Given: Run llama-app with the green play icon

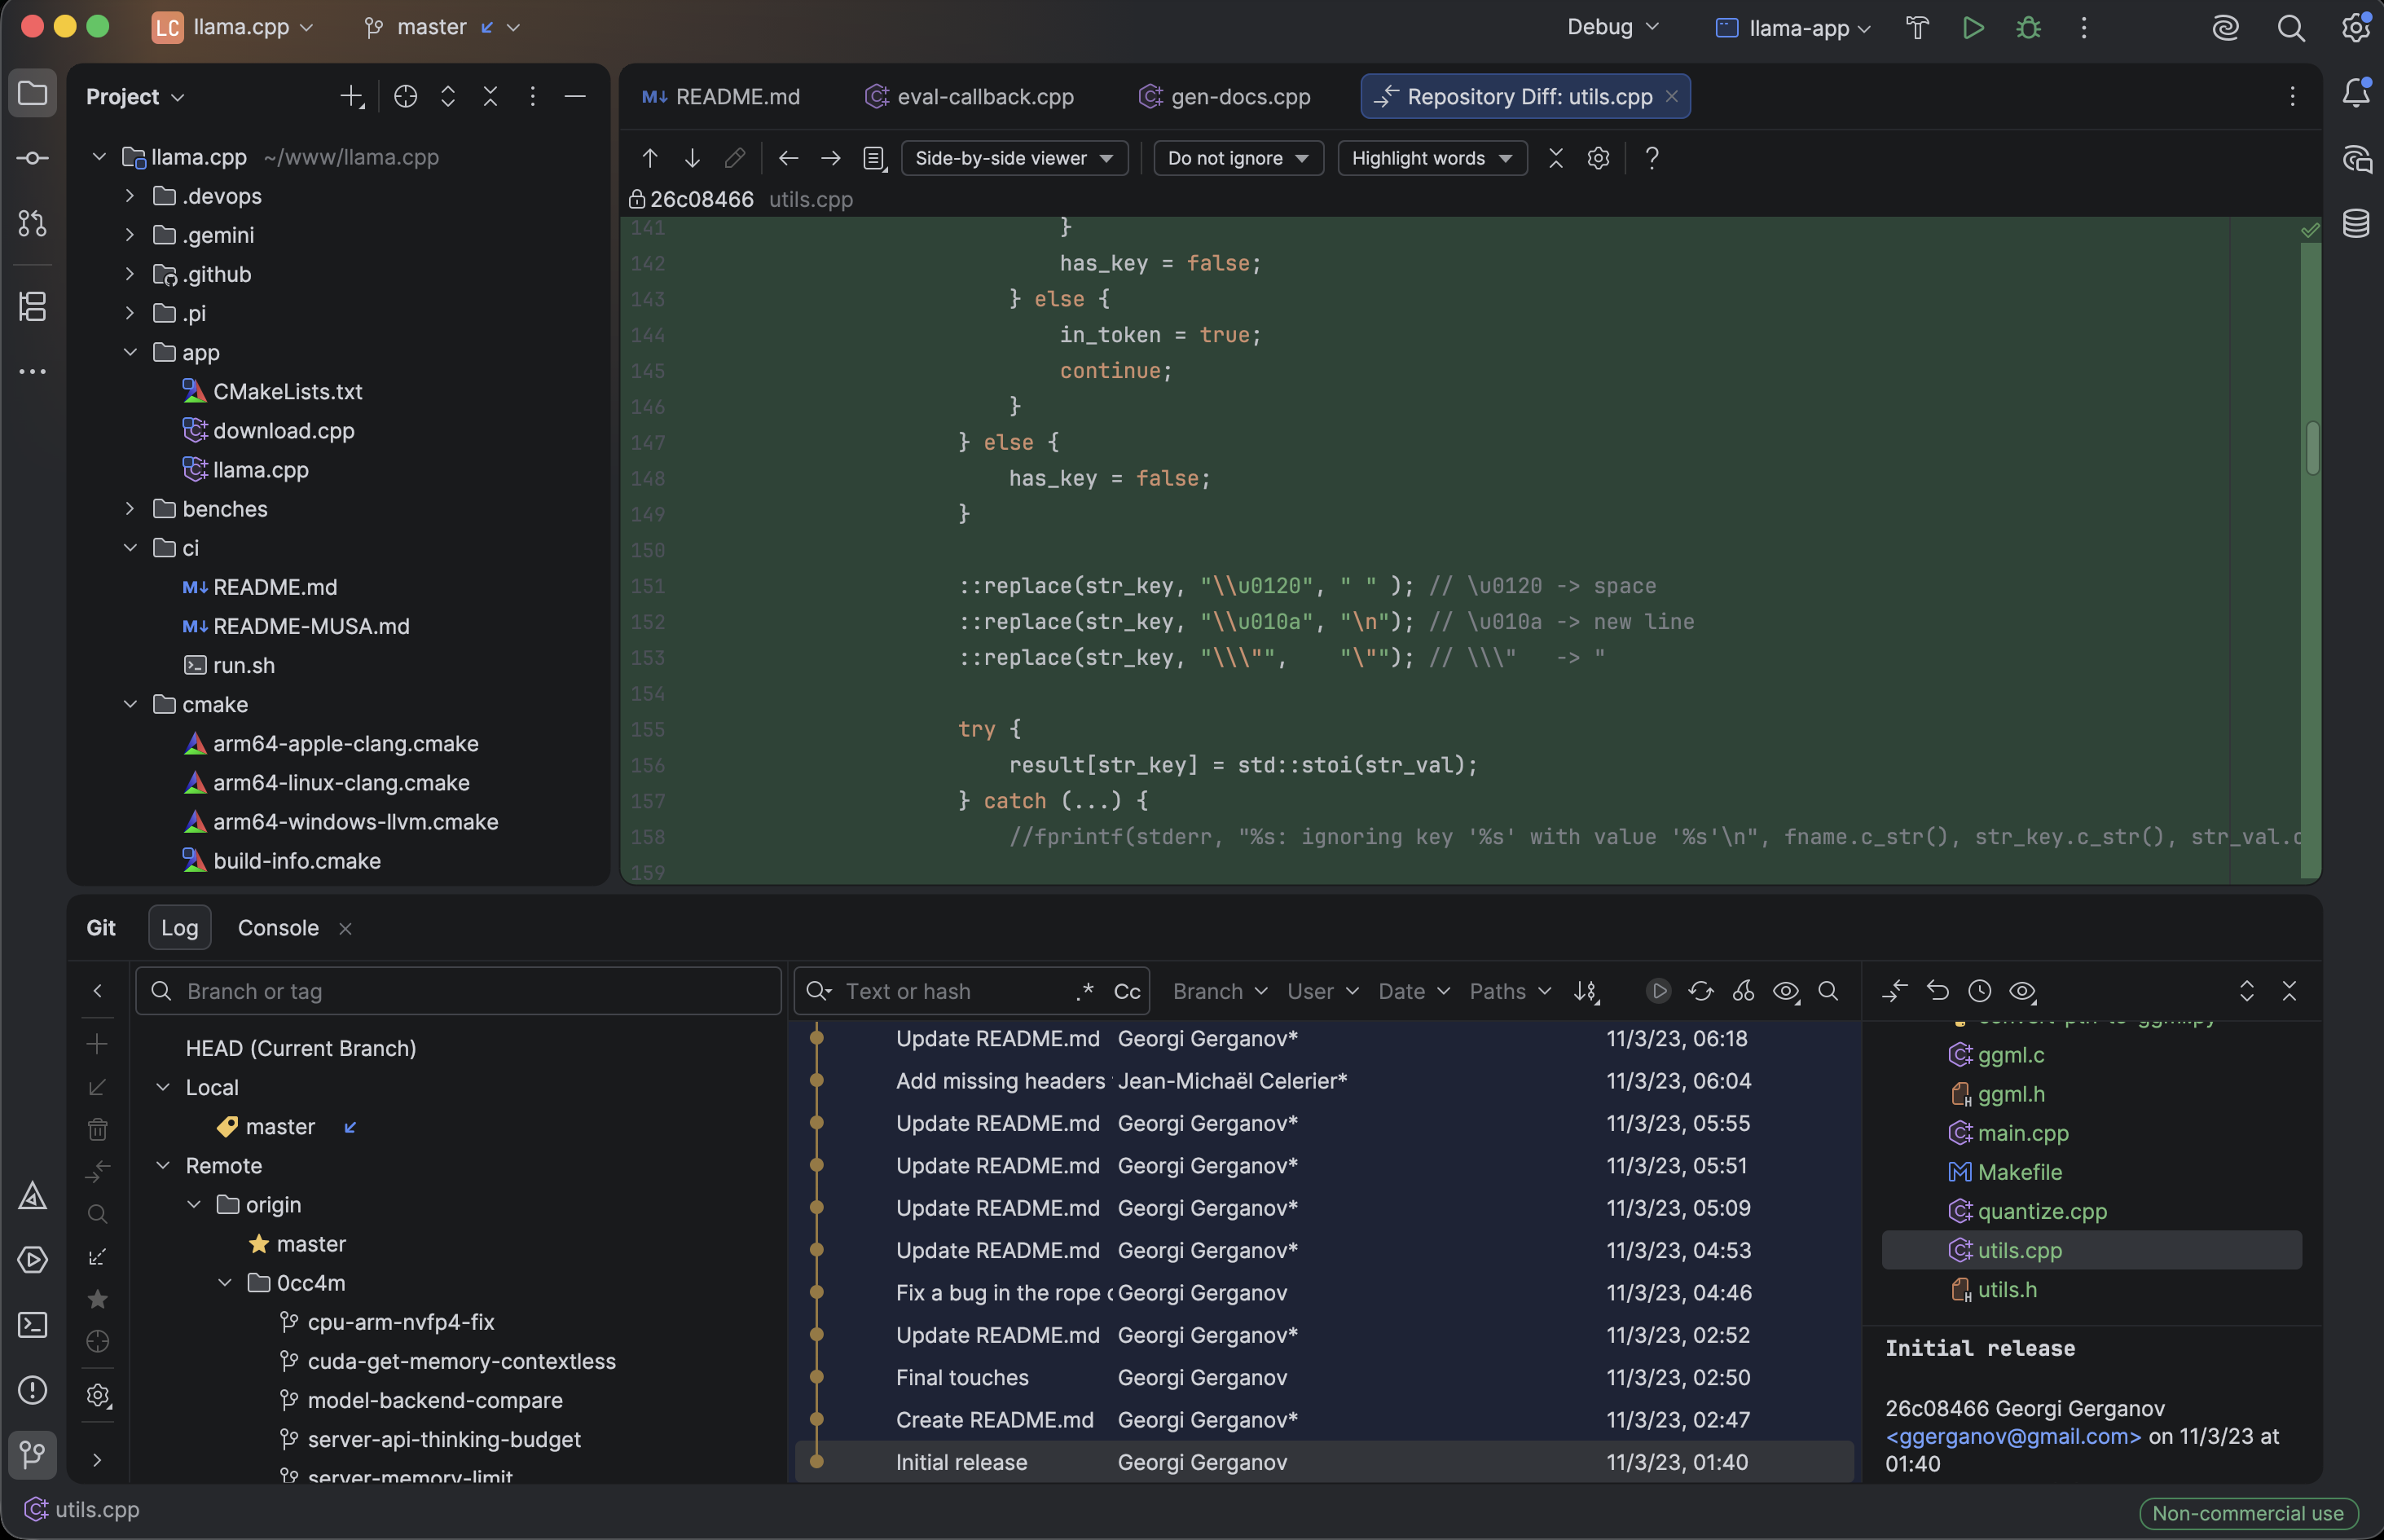Looking at the screenshot, I should pos(1973,28).
